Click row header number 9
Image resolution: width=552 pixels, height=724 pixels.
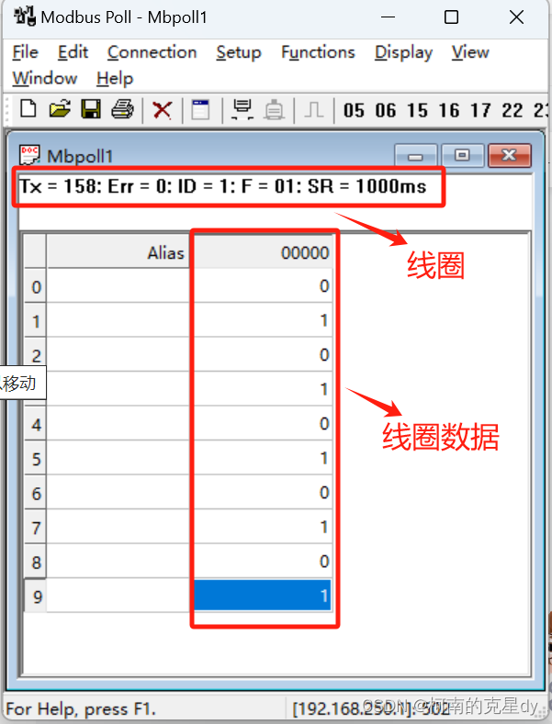click(36, 596)
